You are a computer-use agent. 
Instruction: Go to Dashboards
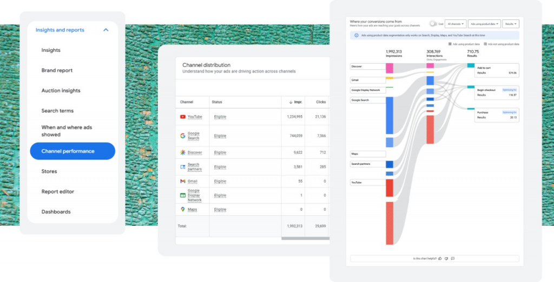click(56, 212)
